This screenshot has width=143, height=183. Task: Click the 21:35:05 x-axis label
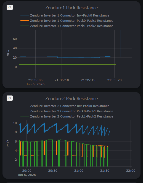tap(35, 80)
